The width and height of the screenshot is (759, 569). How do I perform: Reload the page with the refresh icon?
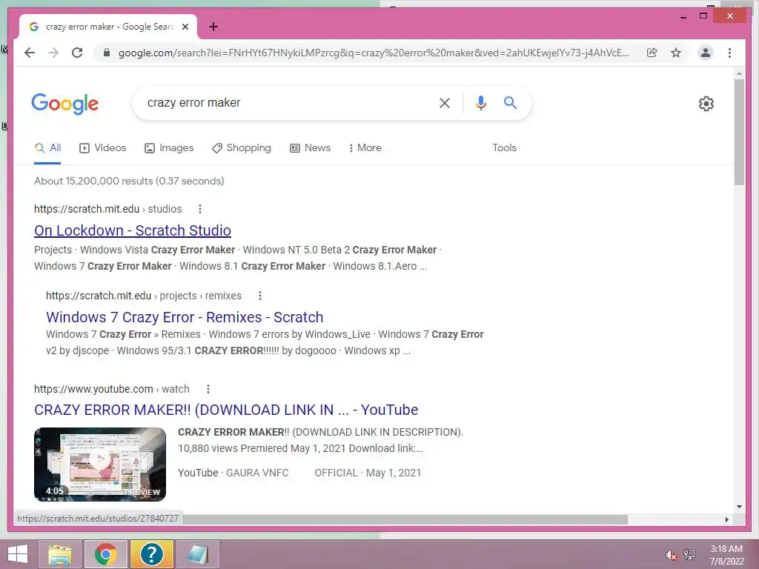[x=77, y=53]
